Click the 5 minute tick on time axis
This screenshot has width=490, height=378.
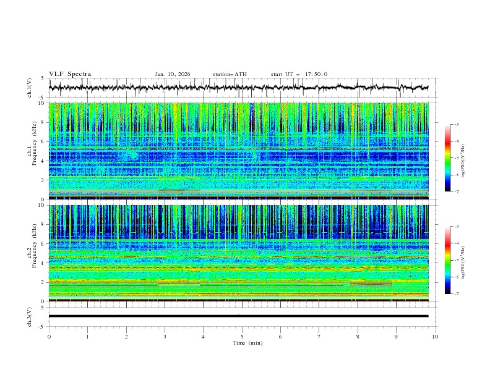click(x=242, y=337)
